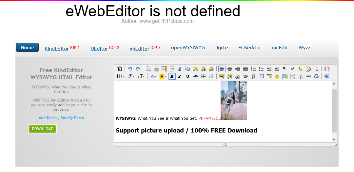Open the Add Demo link
354x172 pixels.
coord(48,118)
